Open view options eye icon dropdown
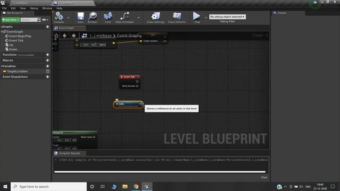 pyautogui.click(x=45, y=20)
